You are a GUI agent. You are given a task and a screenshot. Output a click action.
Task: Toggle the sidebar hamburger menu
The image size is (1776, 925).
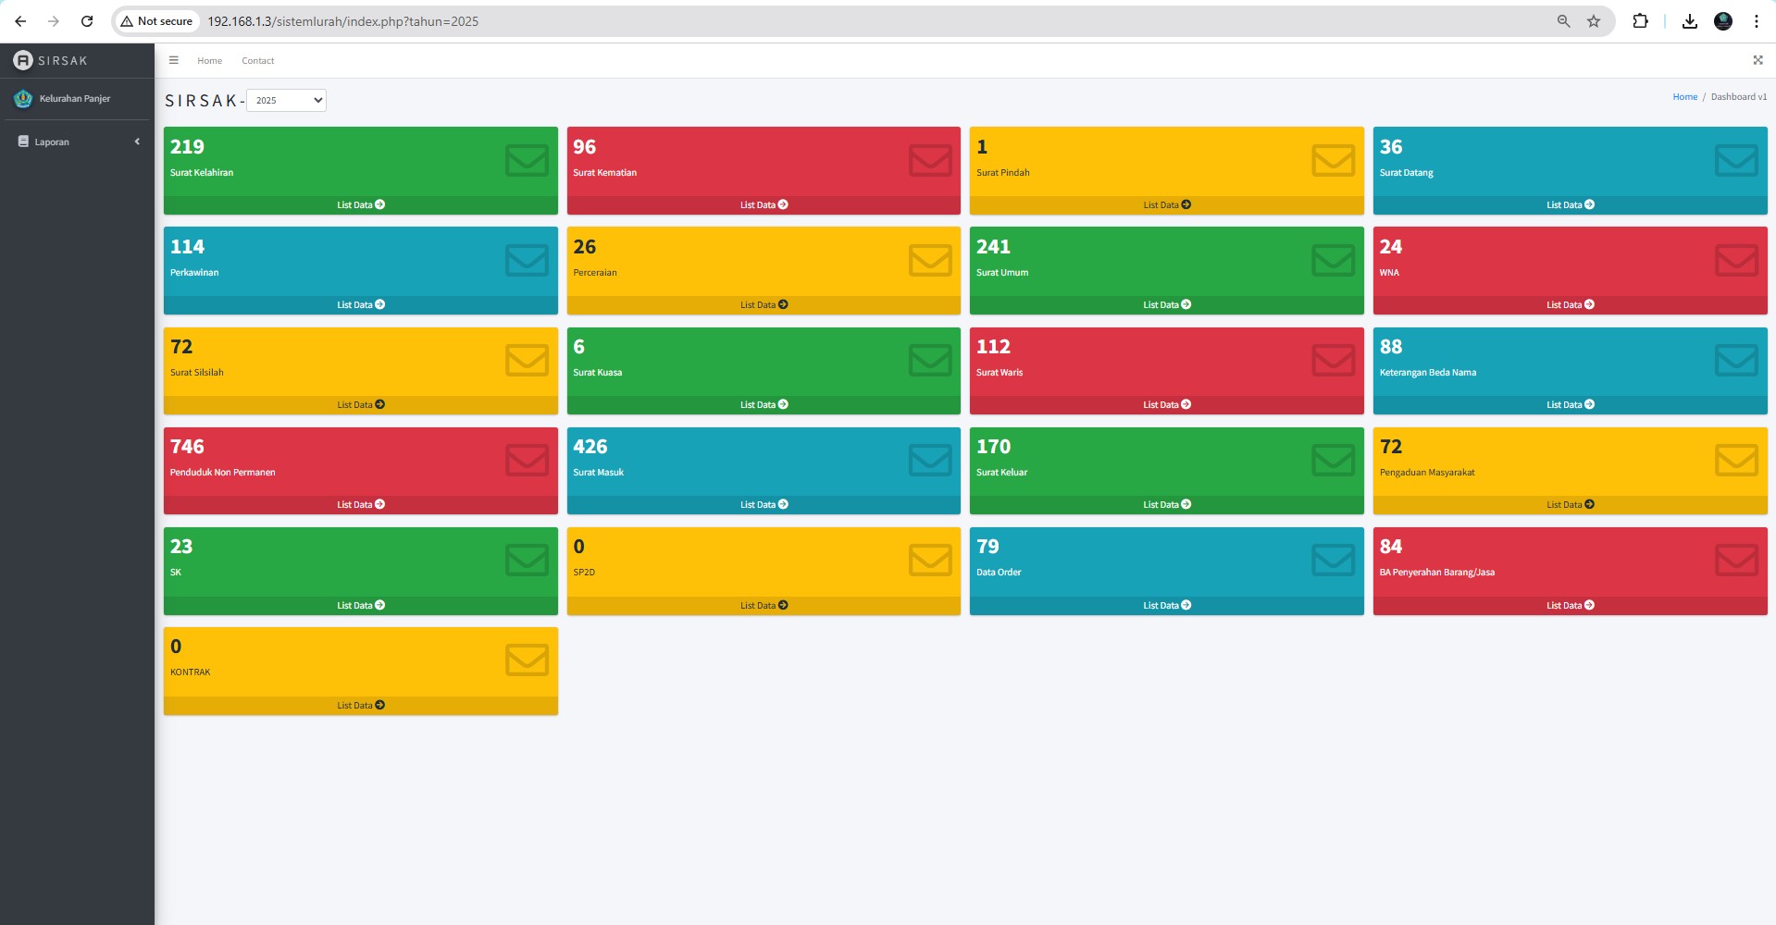[x=173, y=60]
